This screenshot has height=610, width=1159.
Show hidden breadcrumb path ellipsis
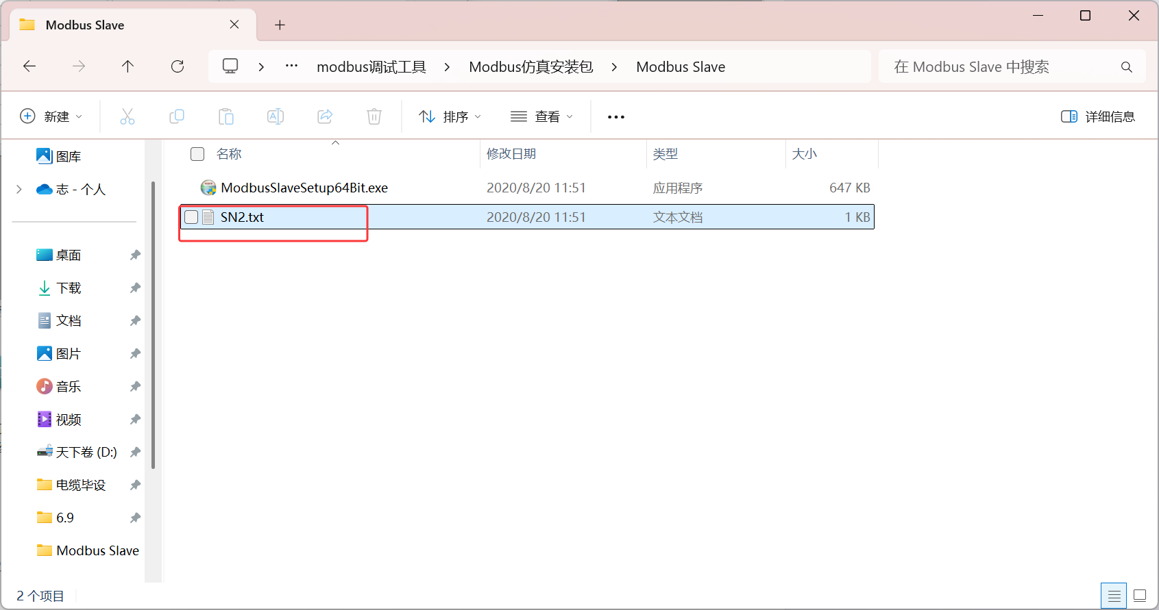coord(292,66)
